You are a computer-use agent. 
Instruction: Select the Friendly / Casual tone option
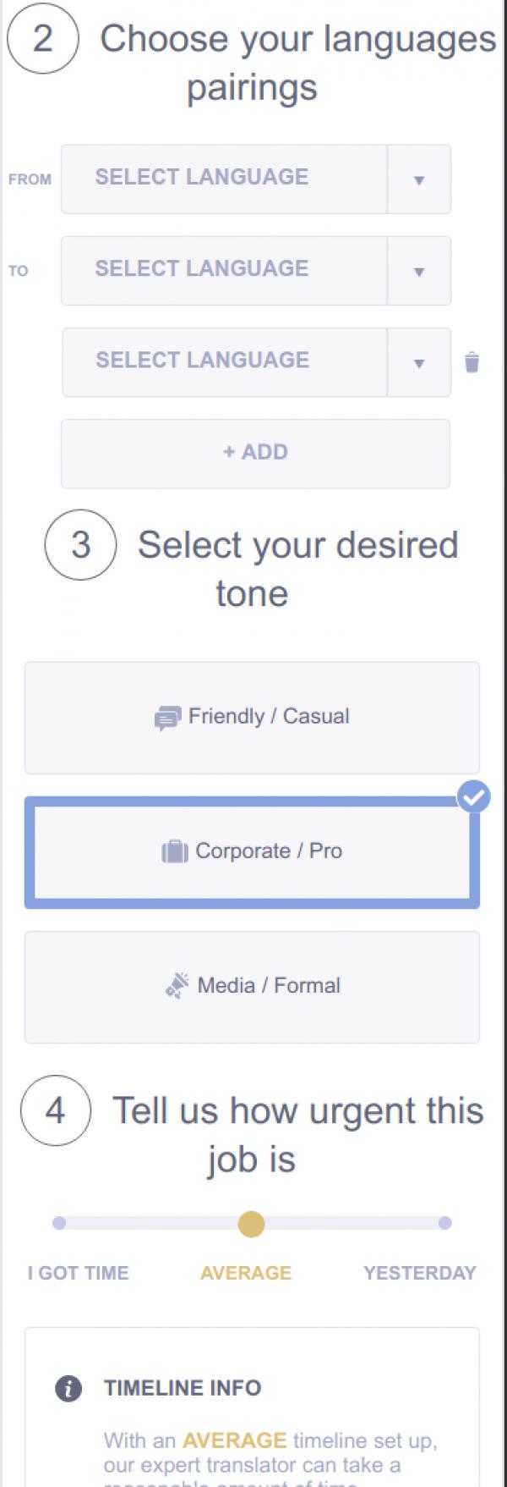tap(253, 716)
